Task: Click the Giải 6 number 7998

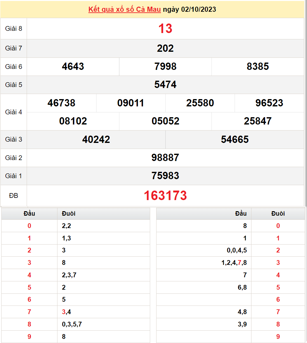Action: pyautogui.click(x=165, y=66)
